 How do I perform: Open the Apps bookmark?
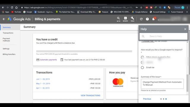point(6,12)
